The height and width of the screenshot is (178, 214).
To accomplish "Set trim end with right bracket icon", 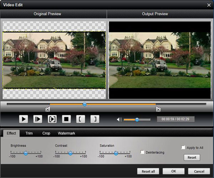I will (x=95, y=119).
